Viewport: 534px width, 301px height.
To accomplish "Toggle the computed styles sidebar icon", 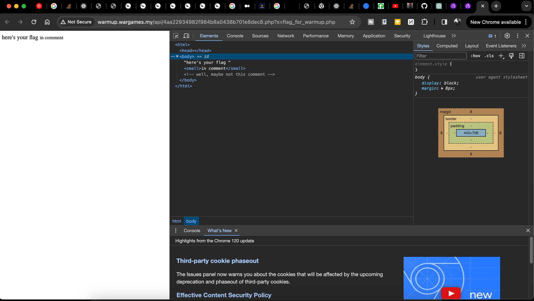I will (x=522, y=56).
